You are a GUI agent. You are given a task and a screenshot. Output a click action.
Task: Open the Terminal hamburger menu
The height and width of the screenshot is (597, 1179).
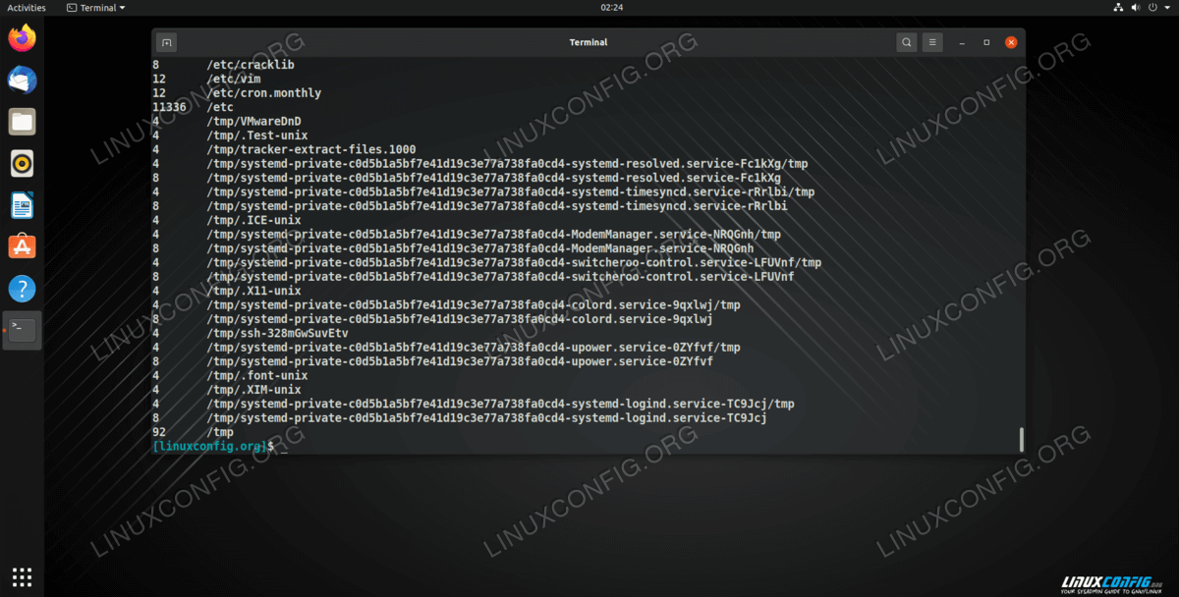coord(932,42)
